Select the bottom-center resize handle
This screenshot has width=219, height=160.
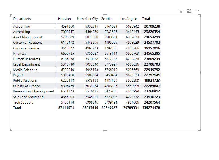click(105, 131)
